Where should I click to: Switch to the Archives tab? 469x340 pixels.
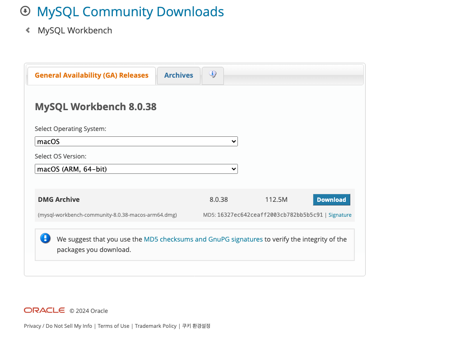(x=179, y=75)
